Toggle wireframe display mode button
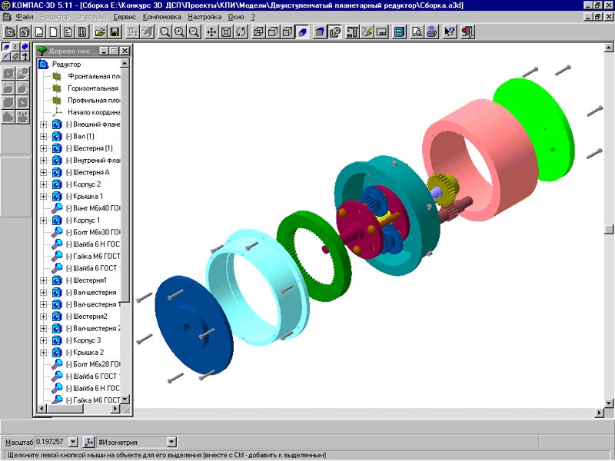 258,32
